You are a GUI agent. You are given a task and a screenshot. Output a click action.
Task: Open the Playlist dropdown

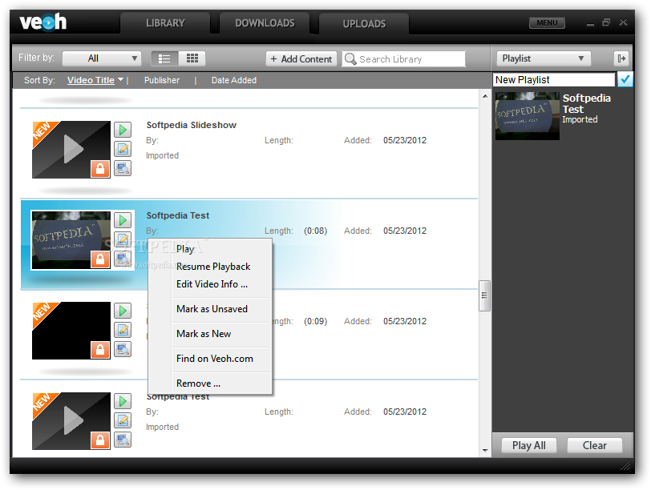[544, 58]
